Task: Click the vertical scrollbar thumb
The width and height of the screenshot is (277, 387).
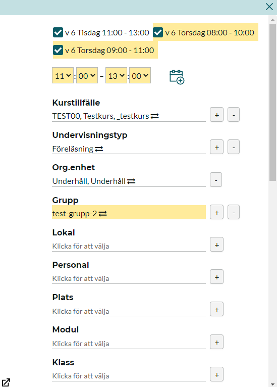Action: pyautogui.click(x=272, y=102)
